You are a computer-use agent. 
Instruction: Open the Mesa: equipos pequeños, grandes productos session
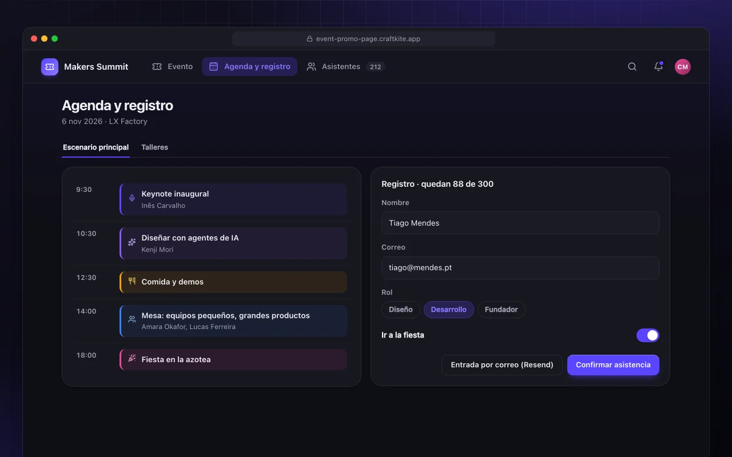coord(233,321)
